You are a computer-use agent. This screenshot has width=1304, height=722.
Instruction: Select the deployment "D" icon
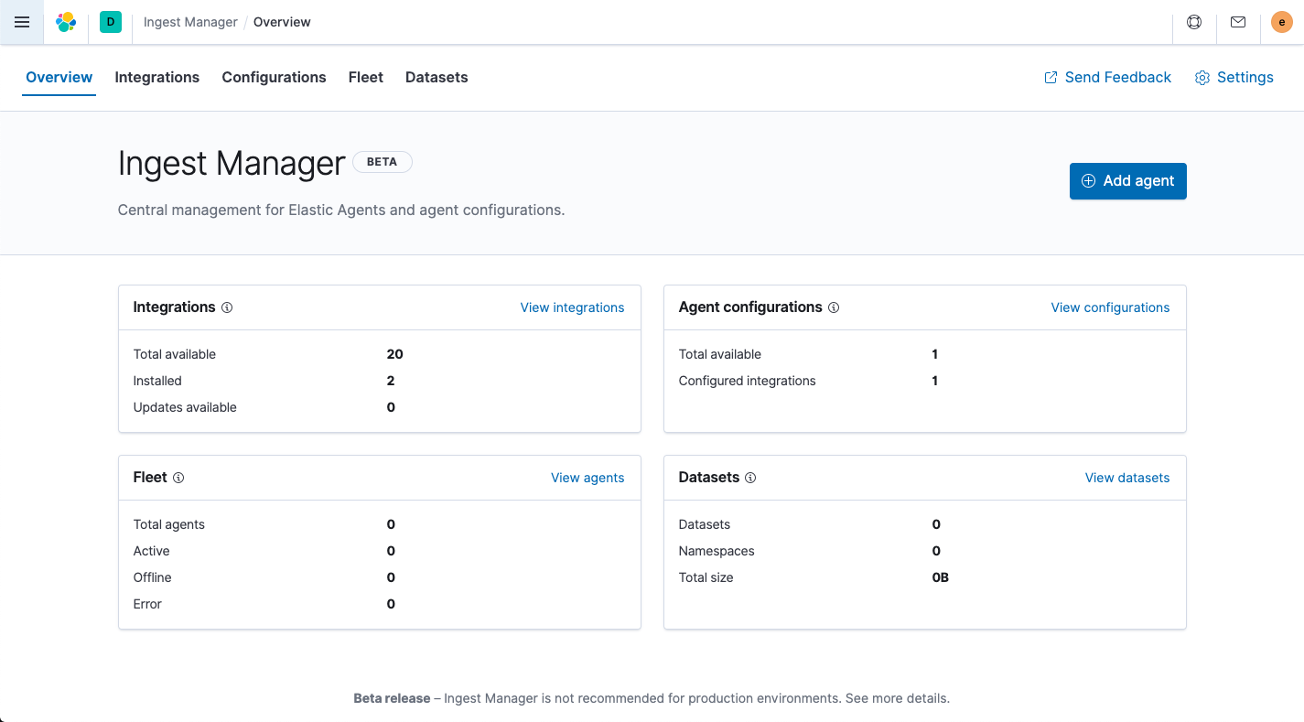pyautogui.click(x=110, y=22)
